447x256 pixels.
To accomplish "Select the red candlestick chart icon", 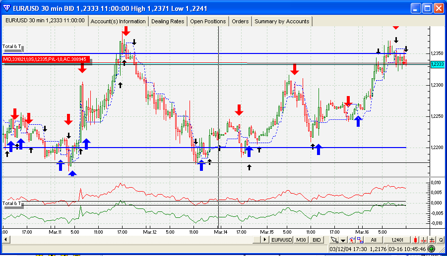I will coord(416,240).
